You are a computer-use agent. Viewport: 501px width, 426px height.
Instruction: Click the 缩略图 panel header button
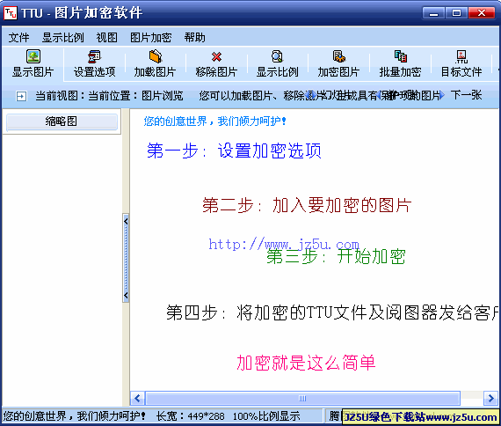[x=62, y=121]
